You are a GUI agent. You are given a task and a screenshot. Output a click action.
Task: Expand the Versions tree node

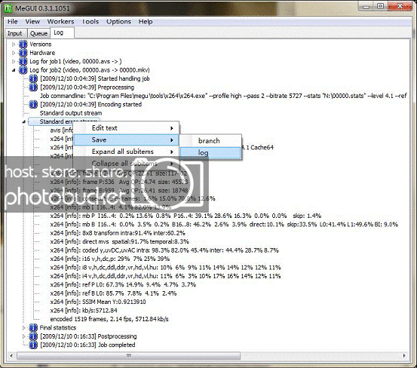pyautogui.click(x=14, y=44)
